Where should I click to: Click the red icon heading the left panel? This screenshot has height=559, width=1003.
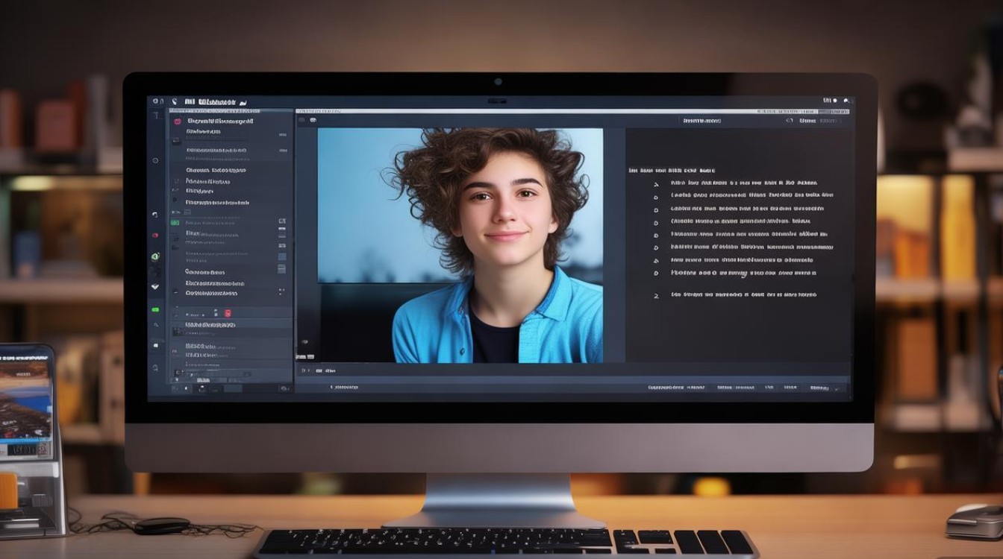(178, 121)
